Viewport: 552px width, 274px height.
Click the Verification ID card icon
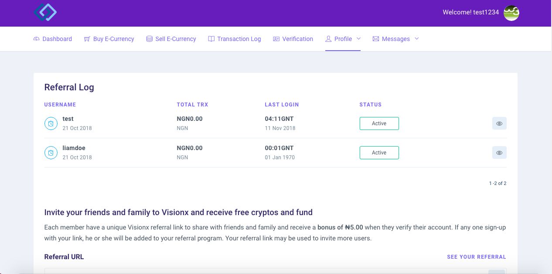(x=276, y=39)
